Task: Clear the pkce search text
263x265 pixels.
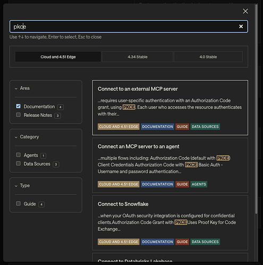Action: click(x=241, y=27)
